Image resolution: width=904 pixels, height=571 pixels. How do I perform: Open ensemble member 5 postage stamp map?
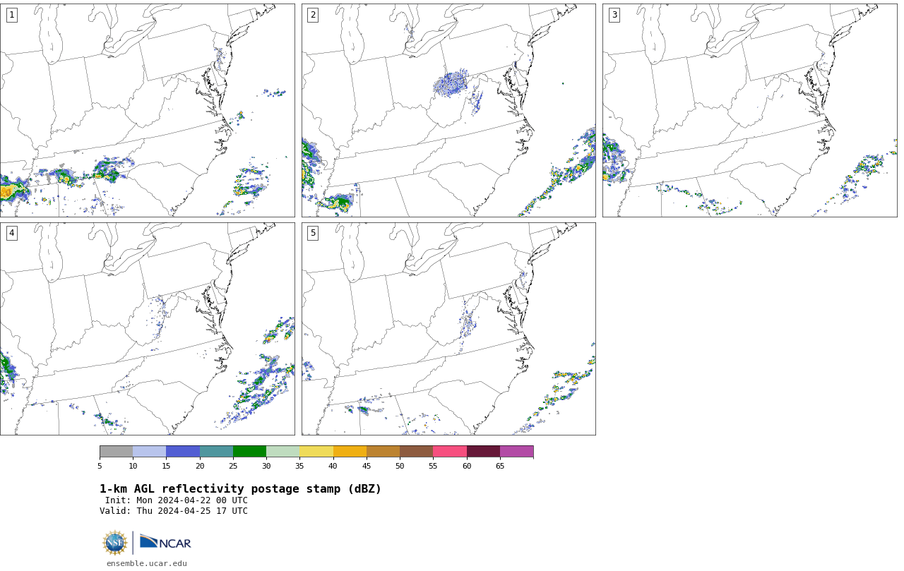(448, 329)
